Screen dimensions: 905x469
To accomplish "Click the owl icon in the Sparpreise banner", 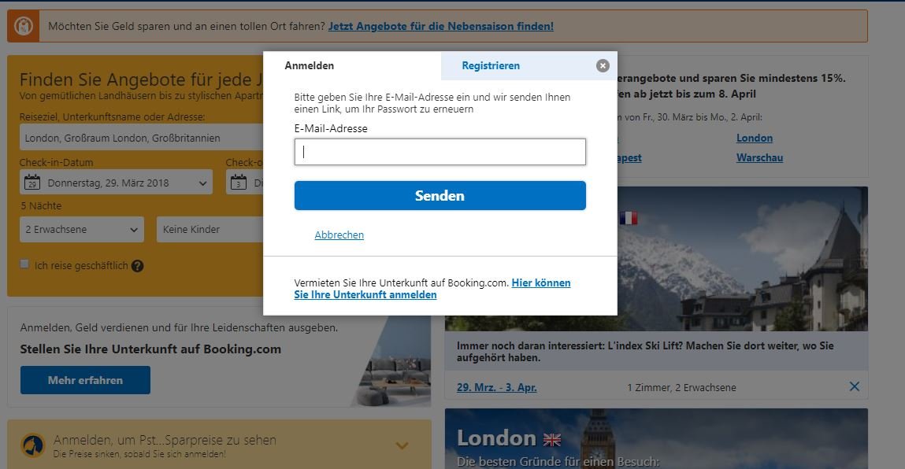I will [x=32, y=445].
